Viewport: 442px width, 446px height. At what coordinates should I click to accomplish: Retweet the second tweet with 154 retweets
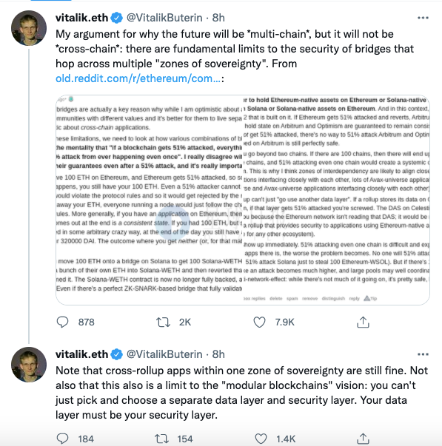pyautogui.click(x=161, y=439)
